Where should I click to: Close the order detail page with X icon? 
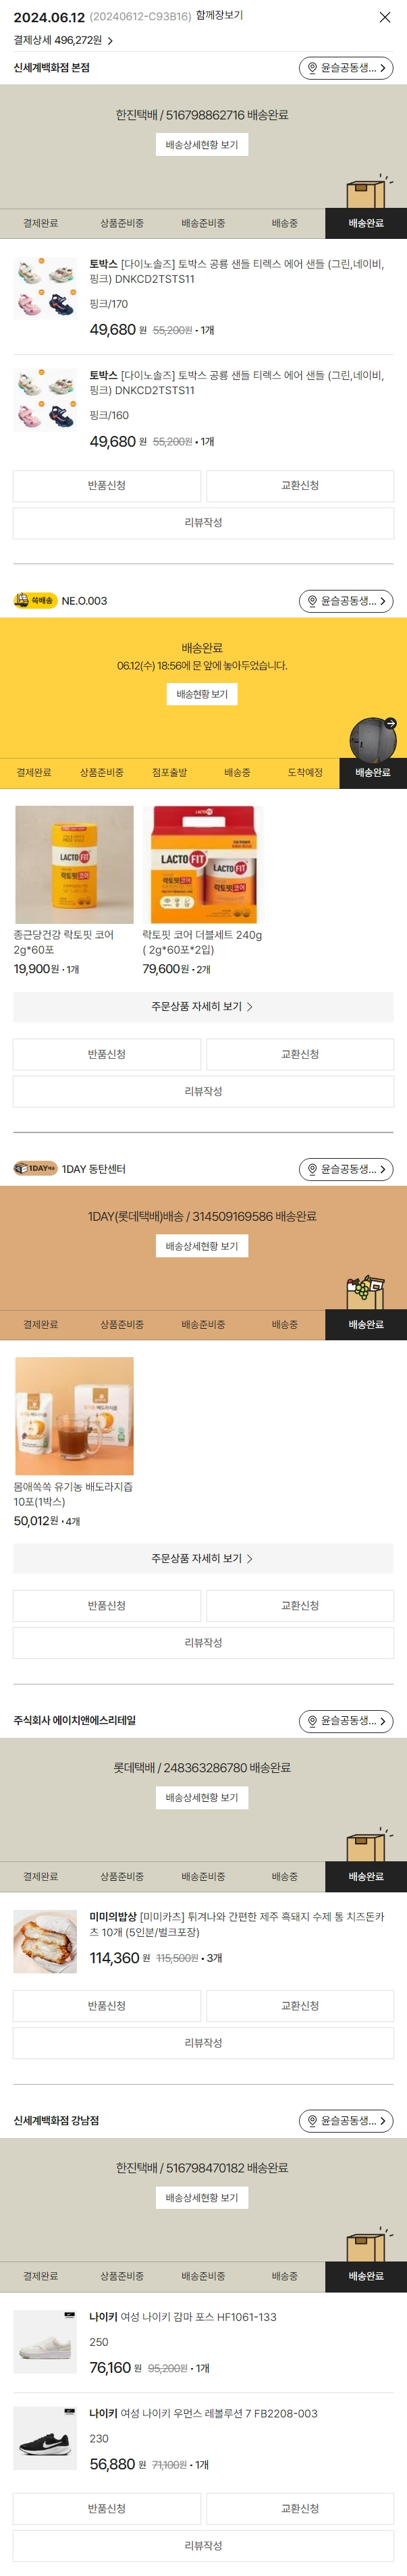tap(385, 17)
